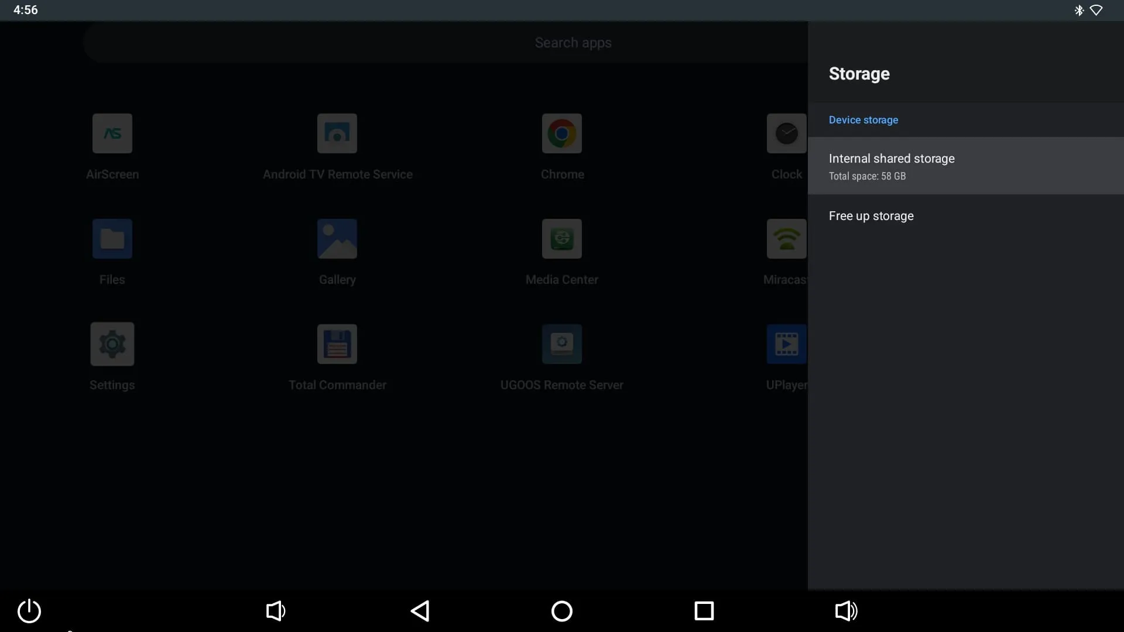The width and height of the screenshot is (1124, 632).
Task: Open the Settings gear icon
Action: point(112,344)
